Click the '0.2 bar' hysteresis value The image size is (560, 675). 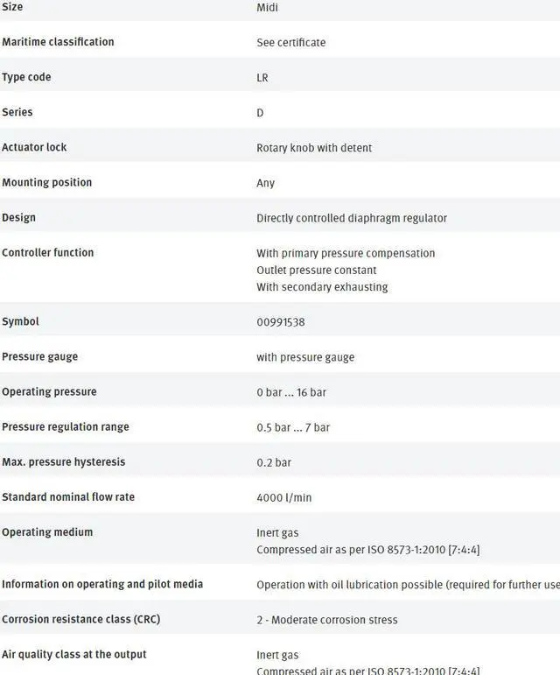tap(274, 462)
